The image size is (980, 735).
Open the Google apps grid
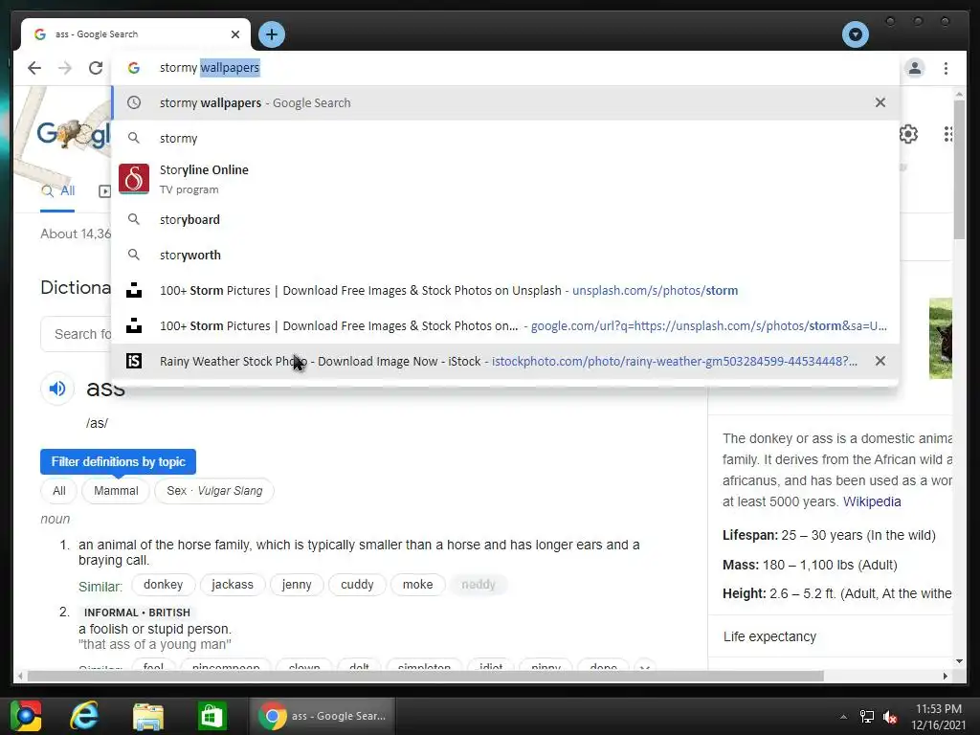(948, 134)
